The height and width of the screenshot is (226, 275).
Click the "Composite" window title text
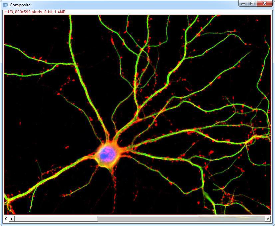(x=20, y=5)
